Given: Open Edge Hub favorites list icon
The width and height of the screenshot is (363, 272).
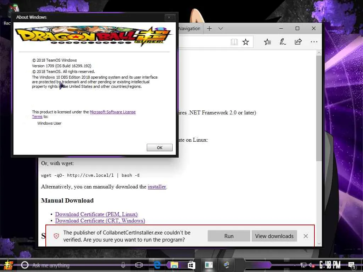Looking at the screenshot, I should pyautogui.click(x=267, y=42).
